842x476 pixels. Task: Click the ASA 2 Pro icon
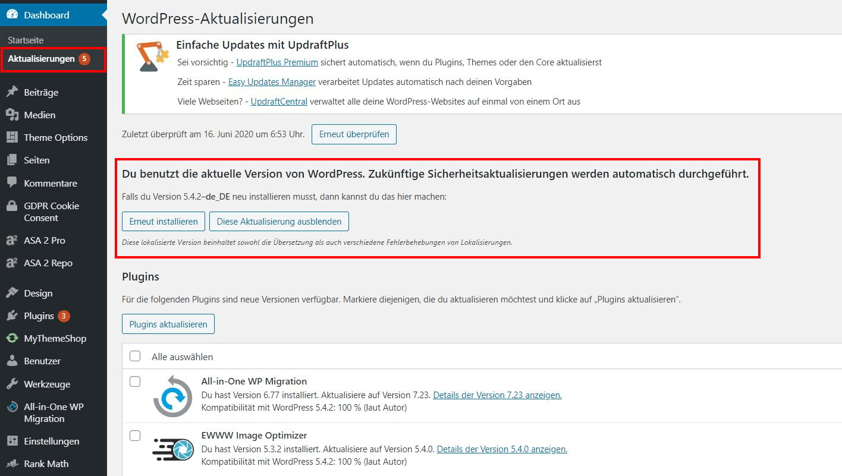[12, 240]
